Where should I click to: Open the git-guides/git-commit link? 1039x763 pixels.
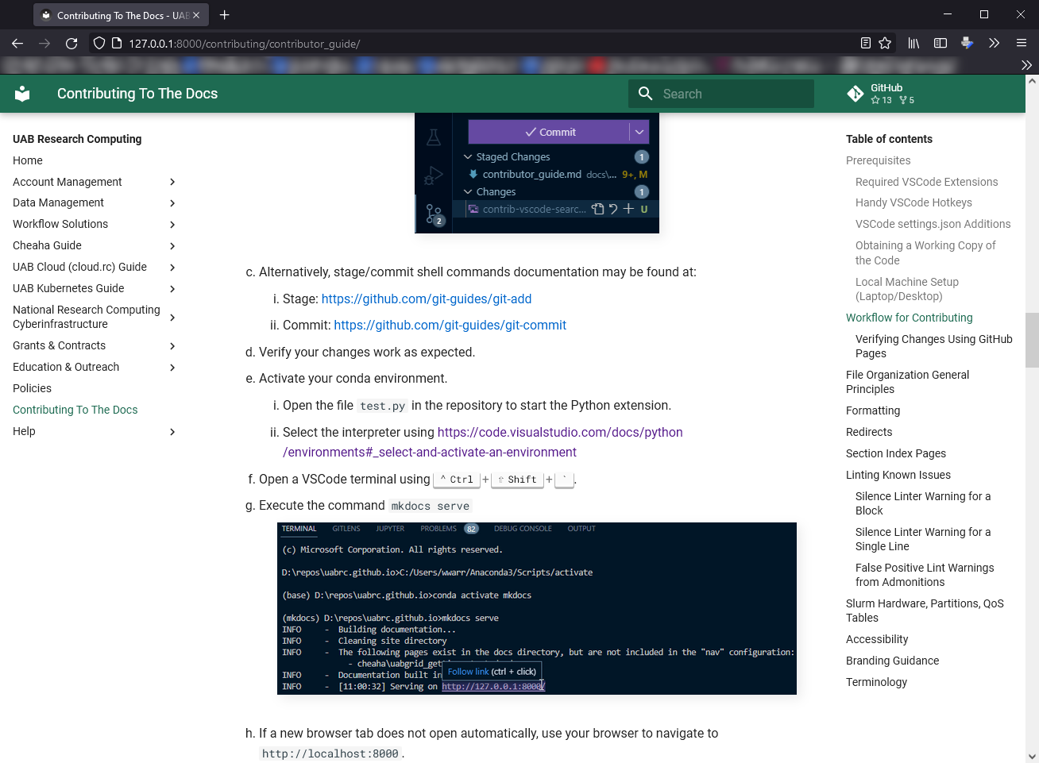[450, 325]
